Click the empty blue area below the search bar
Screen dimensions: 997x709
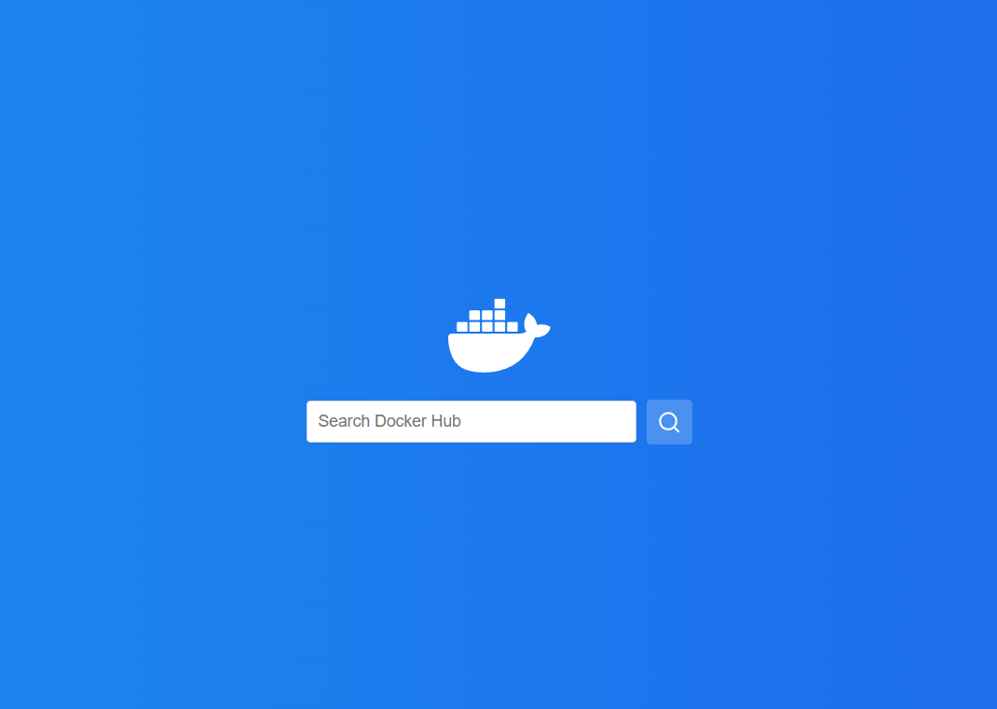499,572
